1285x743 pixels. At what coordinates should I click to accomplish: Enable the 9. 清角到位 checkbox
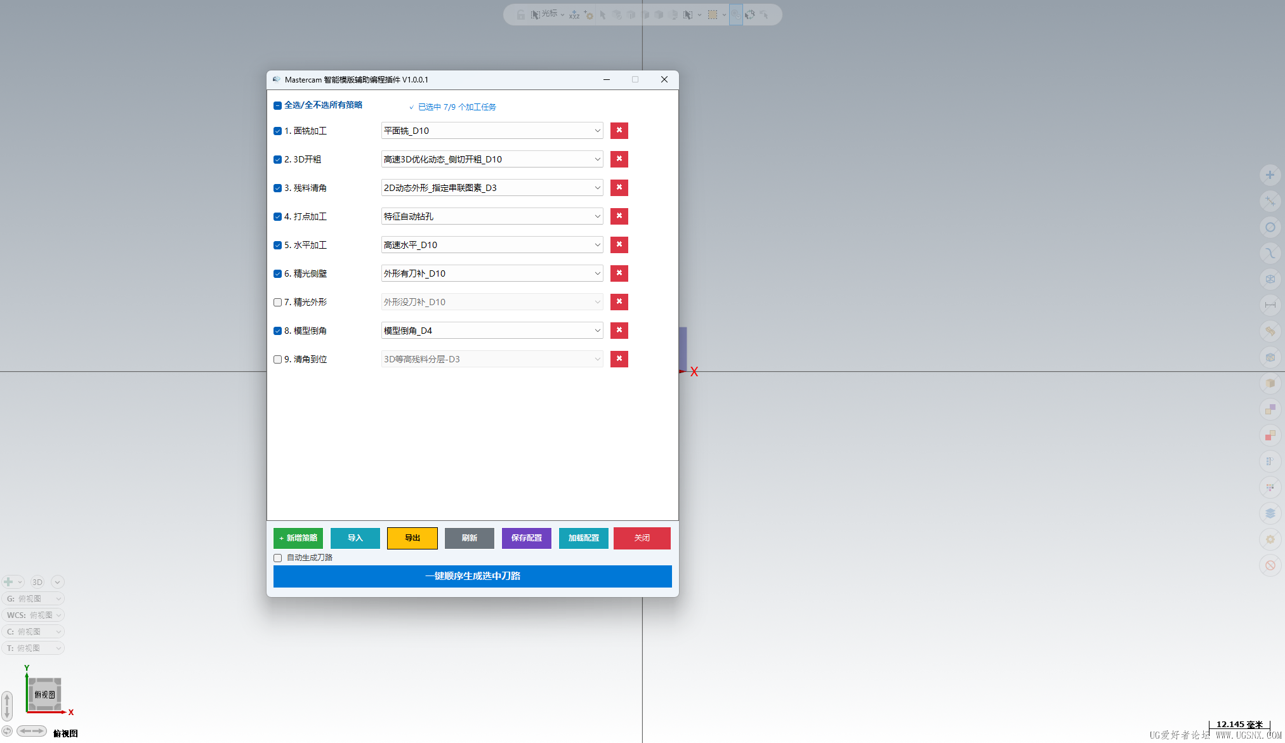click(277, 360)
